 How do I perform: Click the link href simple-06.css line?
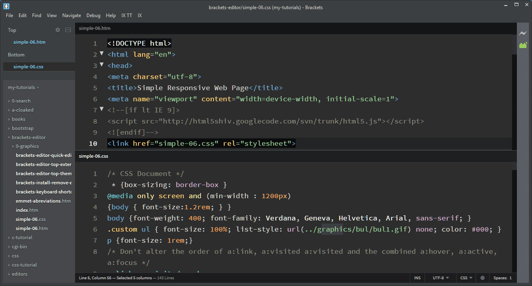tap(202, 143)
